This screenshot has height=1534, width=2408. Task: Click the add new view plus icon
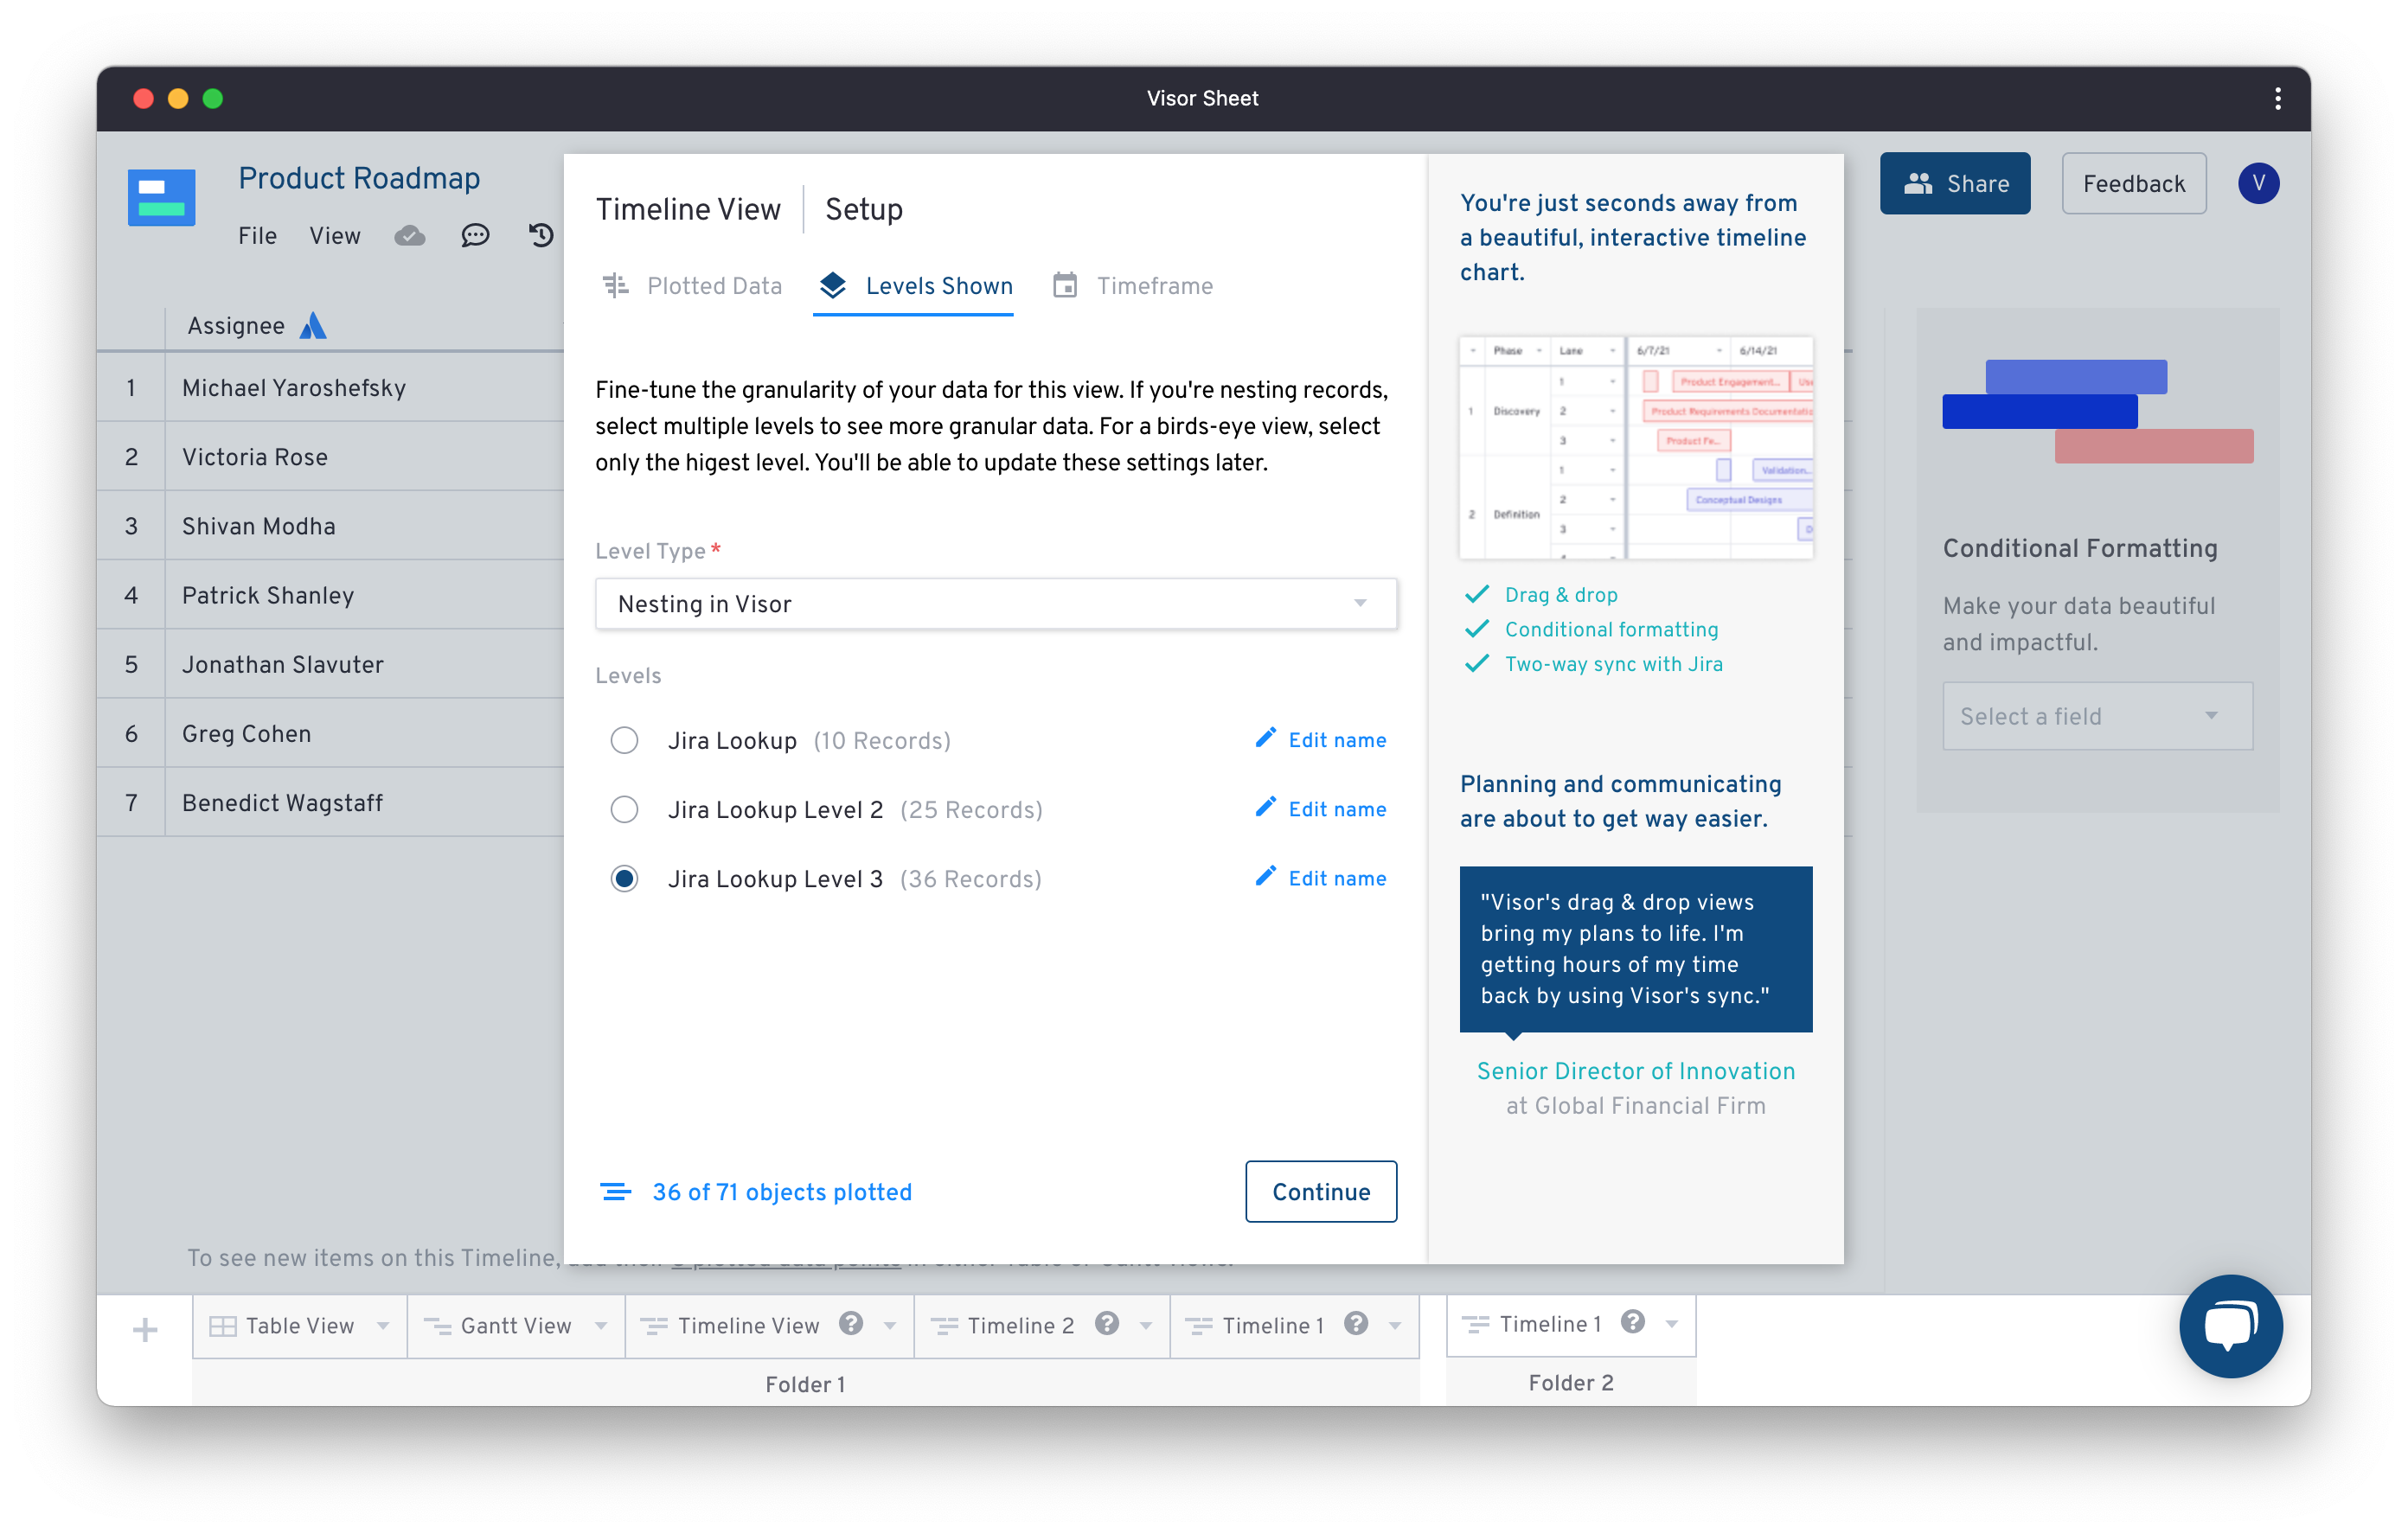(145, 1330)
